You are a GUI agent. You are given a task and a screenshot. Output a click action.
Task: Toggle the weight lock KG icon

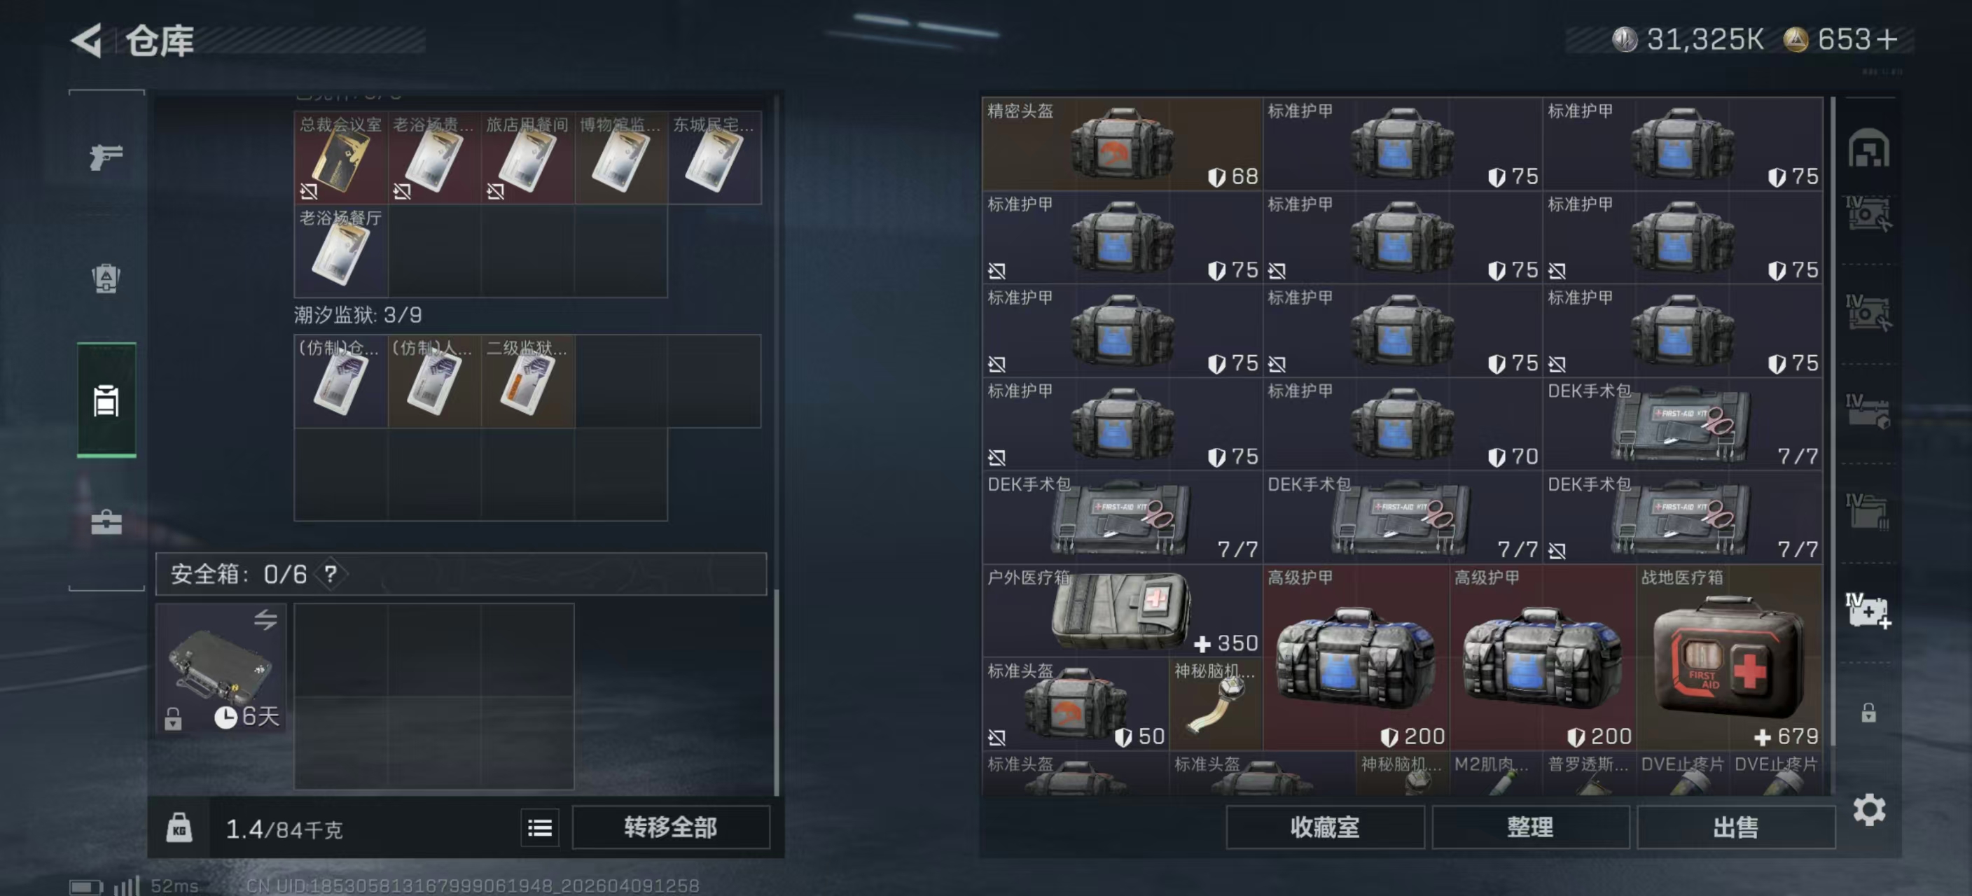179,828
